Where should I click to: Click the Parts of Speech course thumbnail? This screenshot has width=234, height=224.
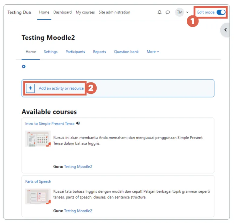pos(38,196)
